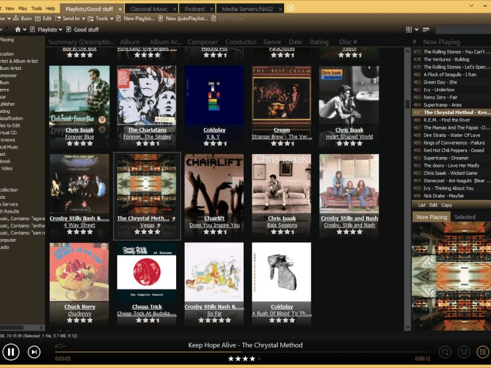Select the A Rush Of Blood album cover
The image size is (491, 368).
pos(282,272)
